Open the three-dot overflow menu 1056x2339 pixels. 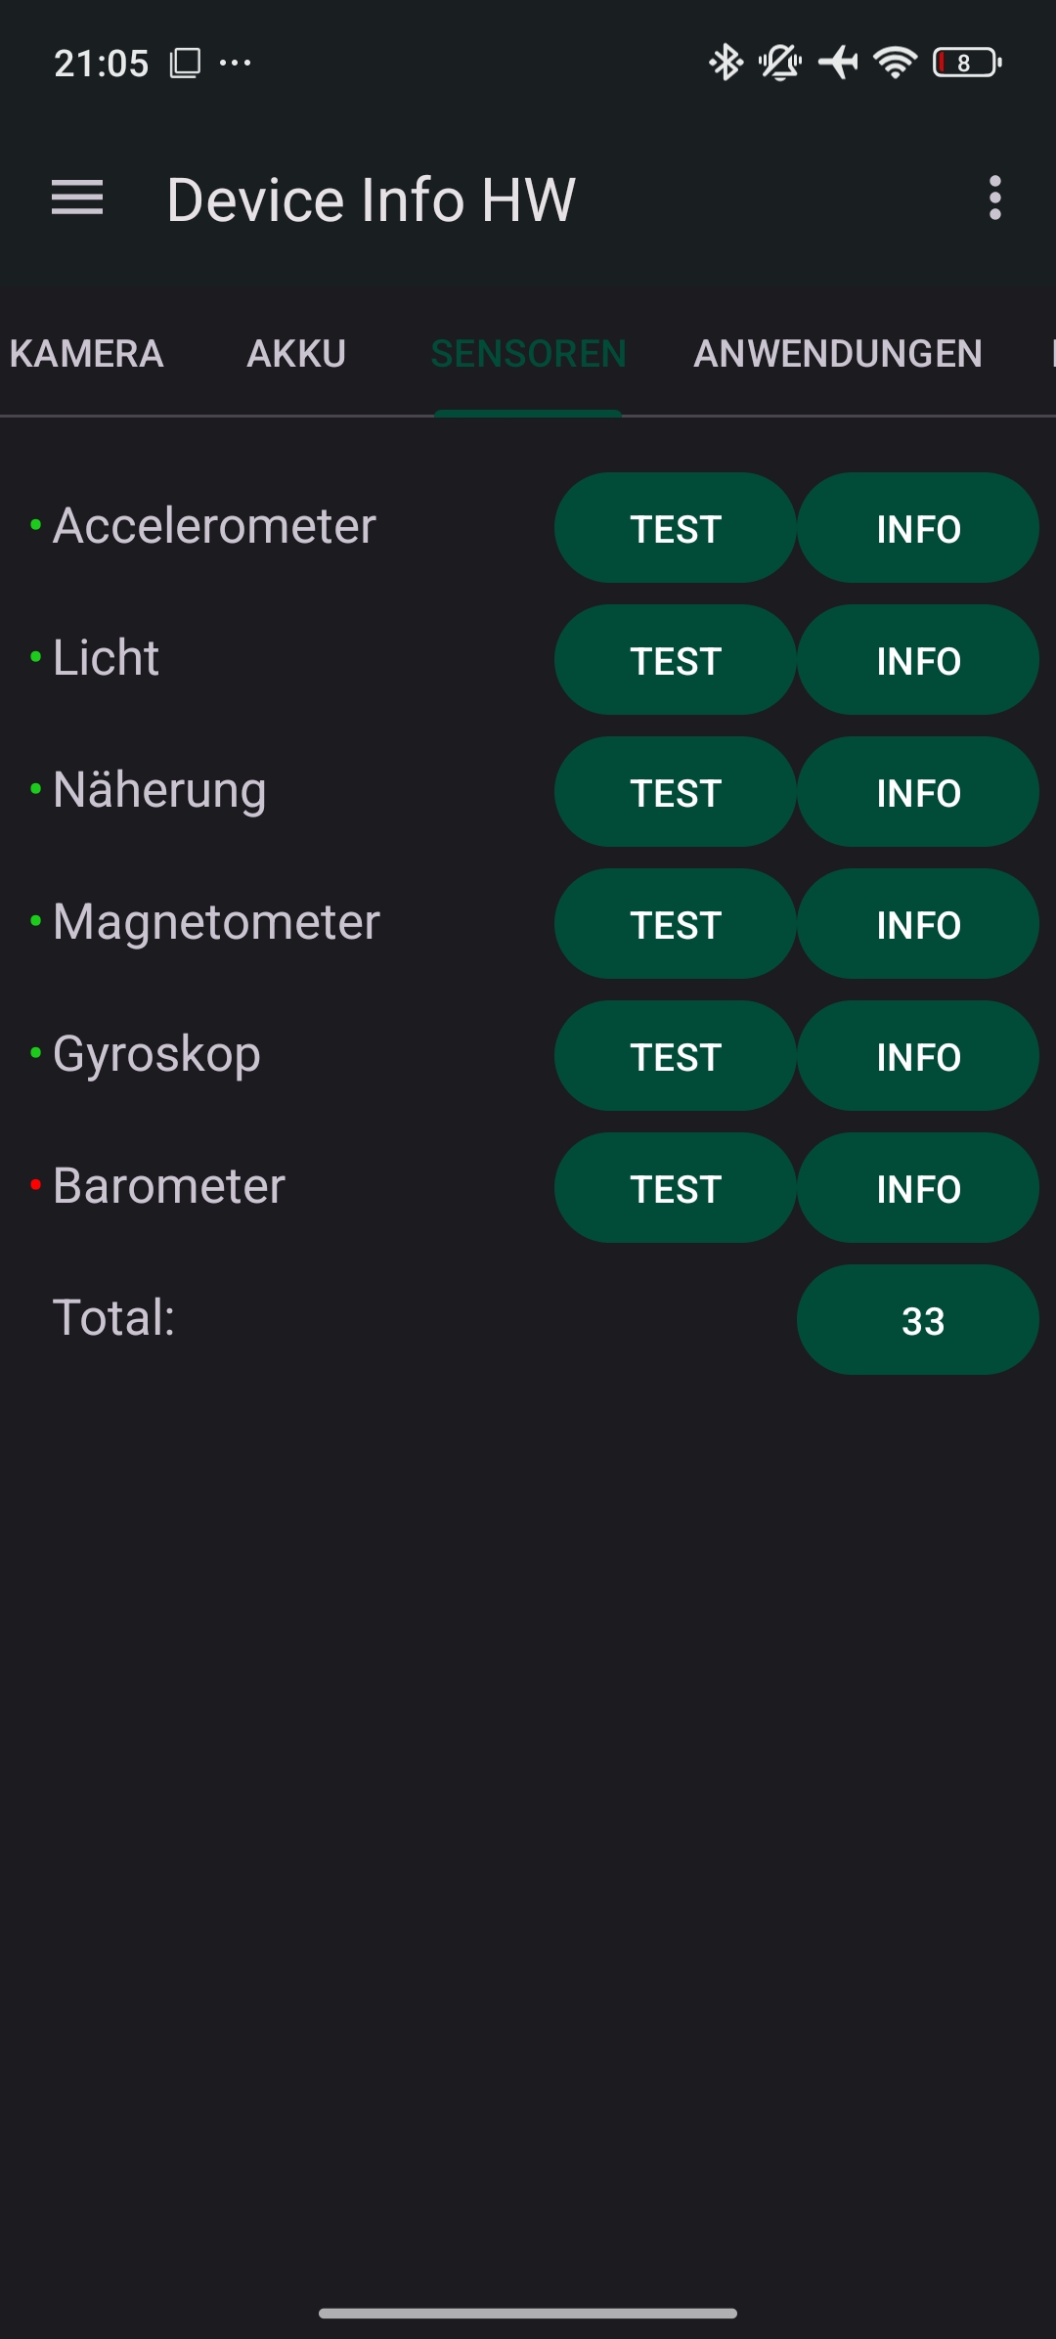tap(994, 199)
